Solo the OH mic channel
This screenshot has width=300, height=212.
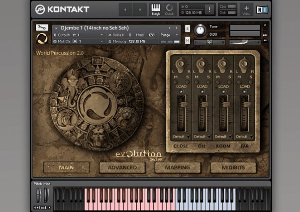click(x=208, y=82)
